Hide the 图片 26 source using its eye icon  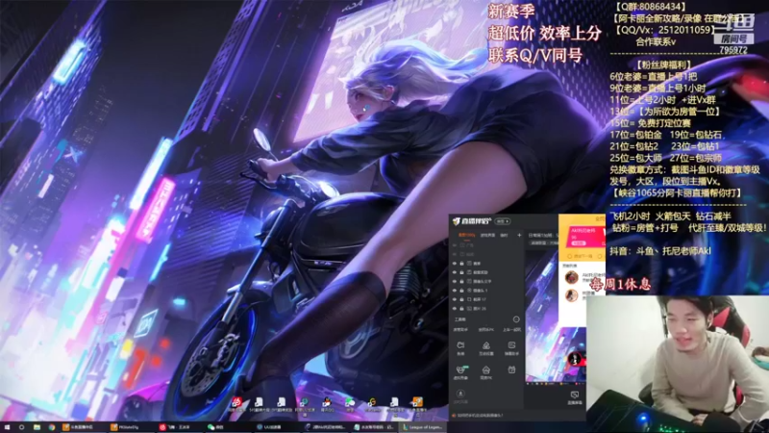[454, 308]
